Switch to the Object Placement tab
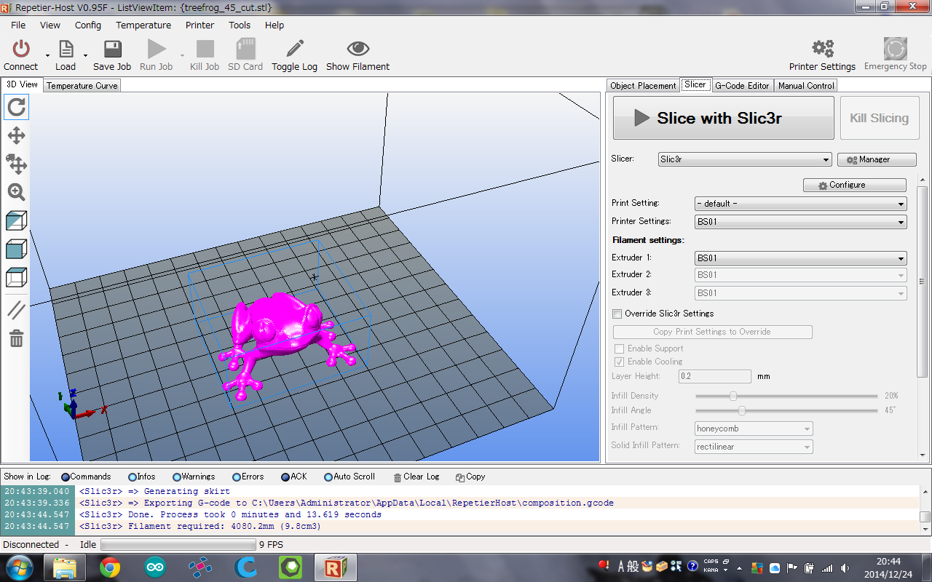This screenshot has width=932, height=582. click(643, 86)
